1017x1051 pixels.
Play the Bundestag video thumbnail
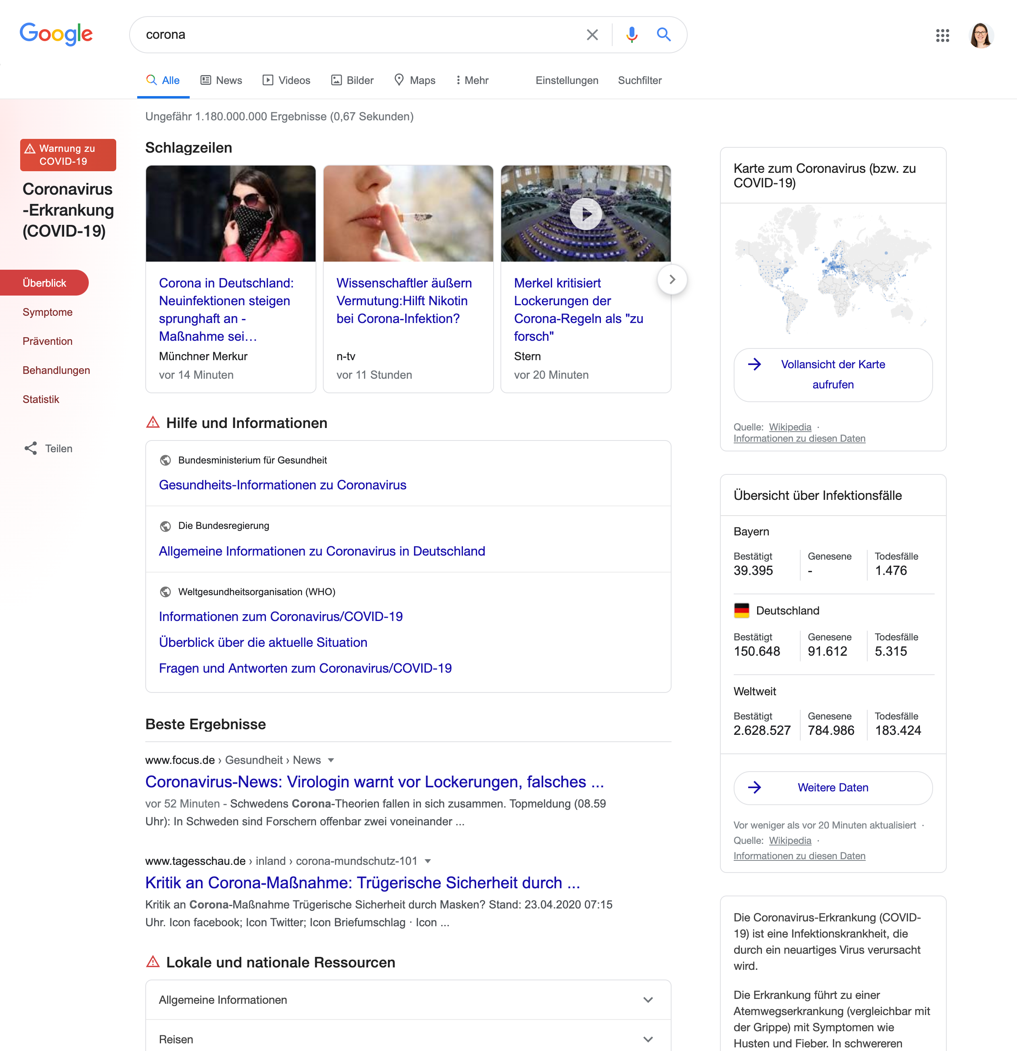click(585, 214)
